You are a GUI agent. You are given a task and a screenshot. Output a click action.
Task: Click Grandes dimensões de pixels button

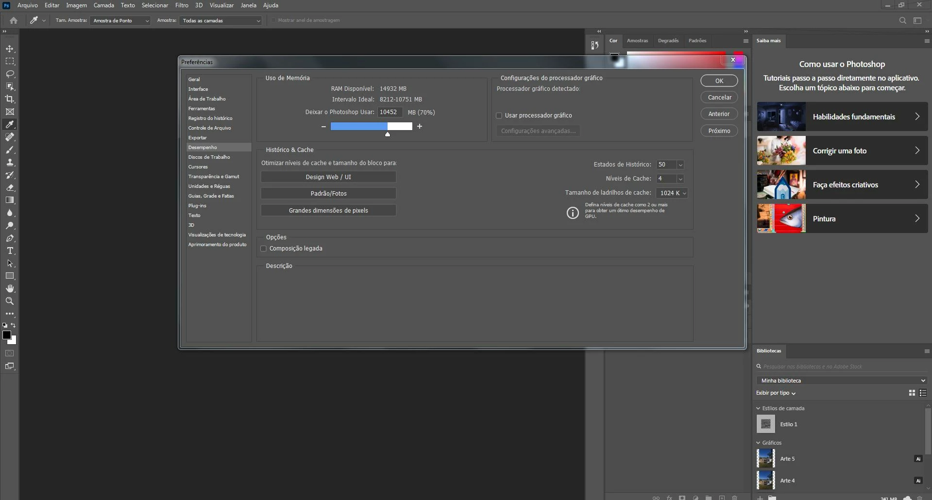coord(328,211)
